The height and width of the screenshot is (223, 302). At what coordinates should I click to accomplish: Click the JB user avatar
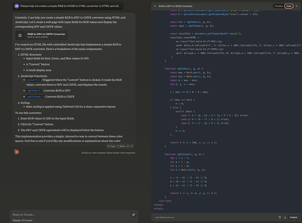click(16, 6)
